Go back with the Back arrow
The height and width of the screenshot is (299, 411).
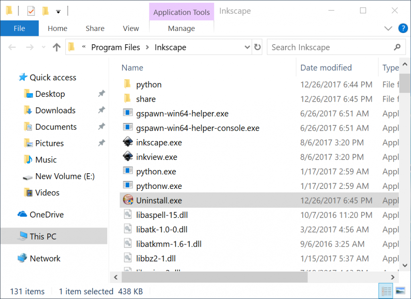click(12, 47)
